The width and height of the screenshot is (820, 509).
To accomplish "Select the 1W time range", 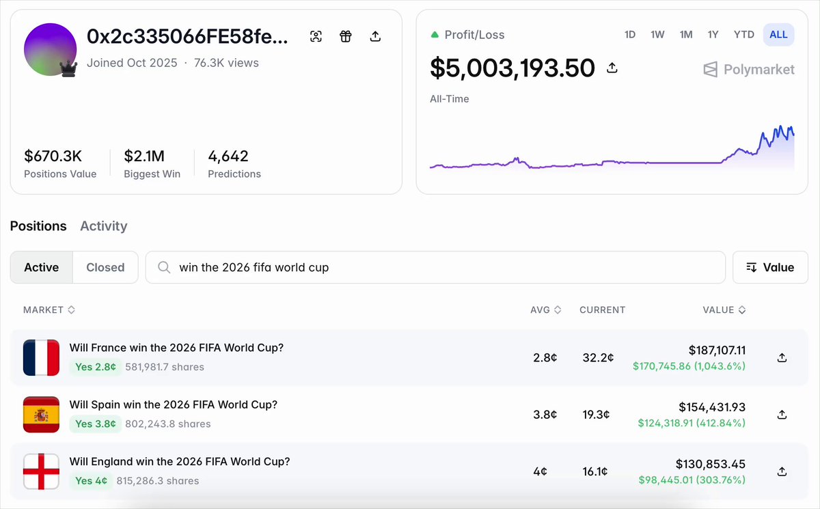I will (x=657, y=34).
